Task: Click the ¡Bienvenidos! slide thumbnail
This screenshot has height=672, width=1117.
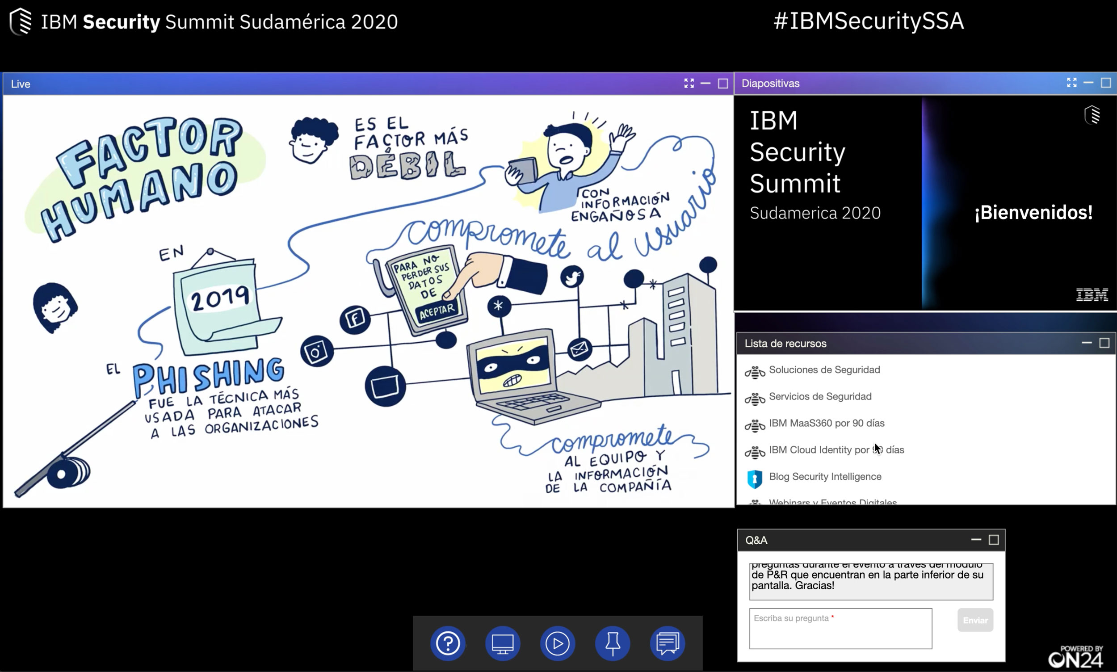Action: [924, 203]
